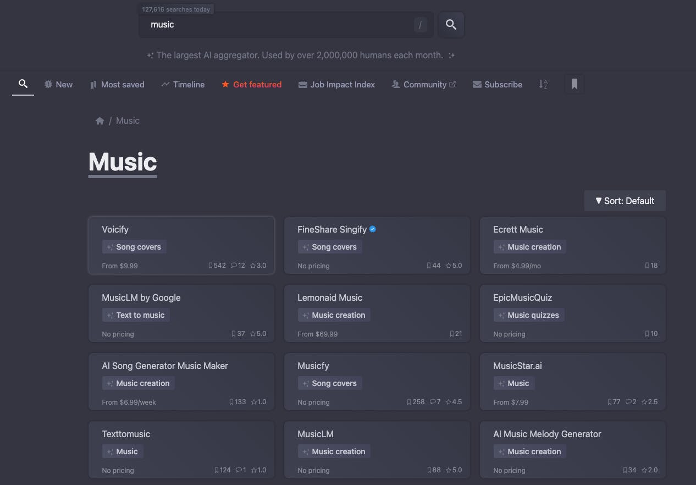
Task: Click the star rating on Musicfy card
Action: coord(454,402)
